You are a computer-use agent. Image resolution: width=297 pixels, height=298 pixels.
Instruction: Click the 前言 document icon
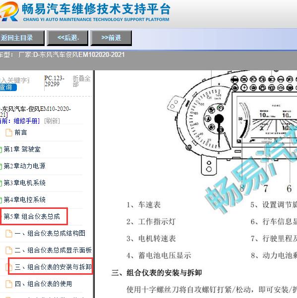[x=9, y=133]
